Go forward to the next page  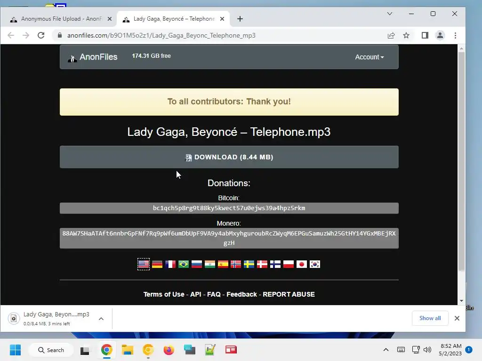(26, 35)
